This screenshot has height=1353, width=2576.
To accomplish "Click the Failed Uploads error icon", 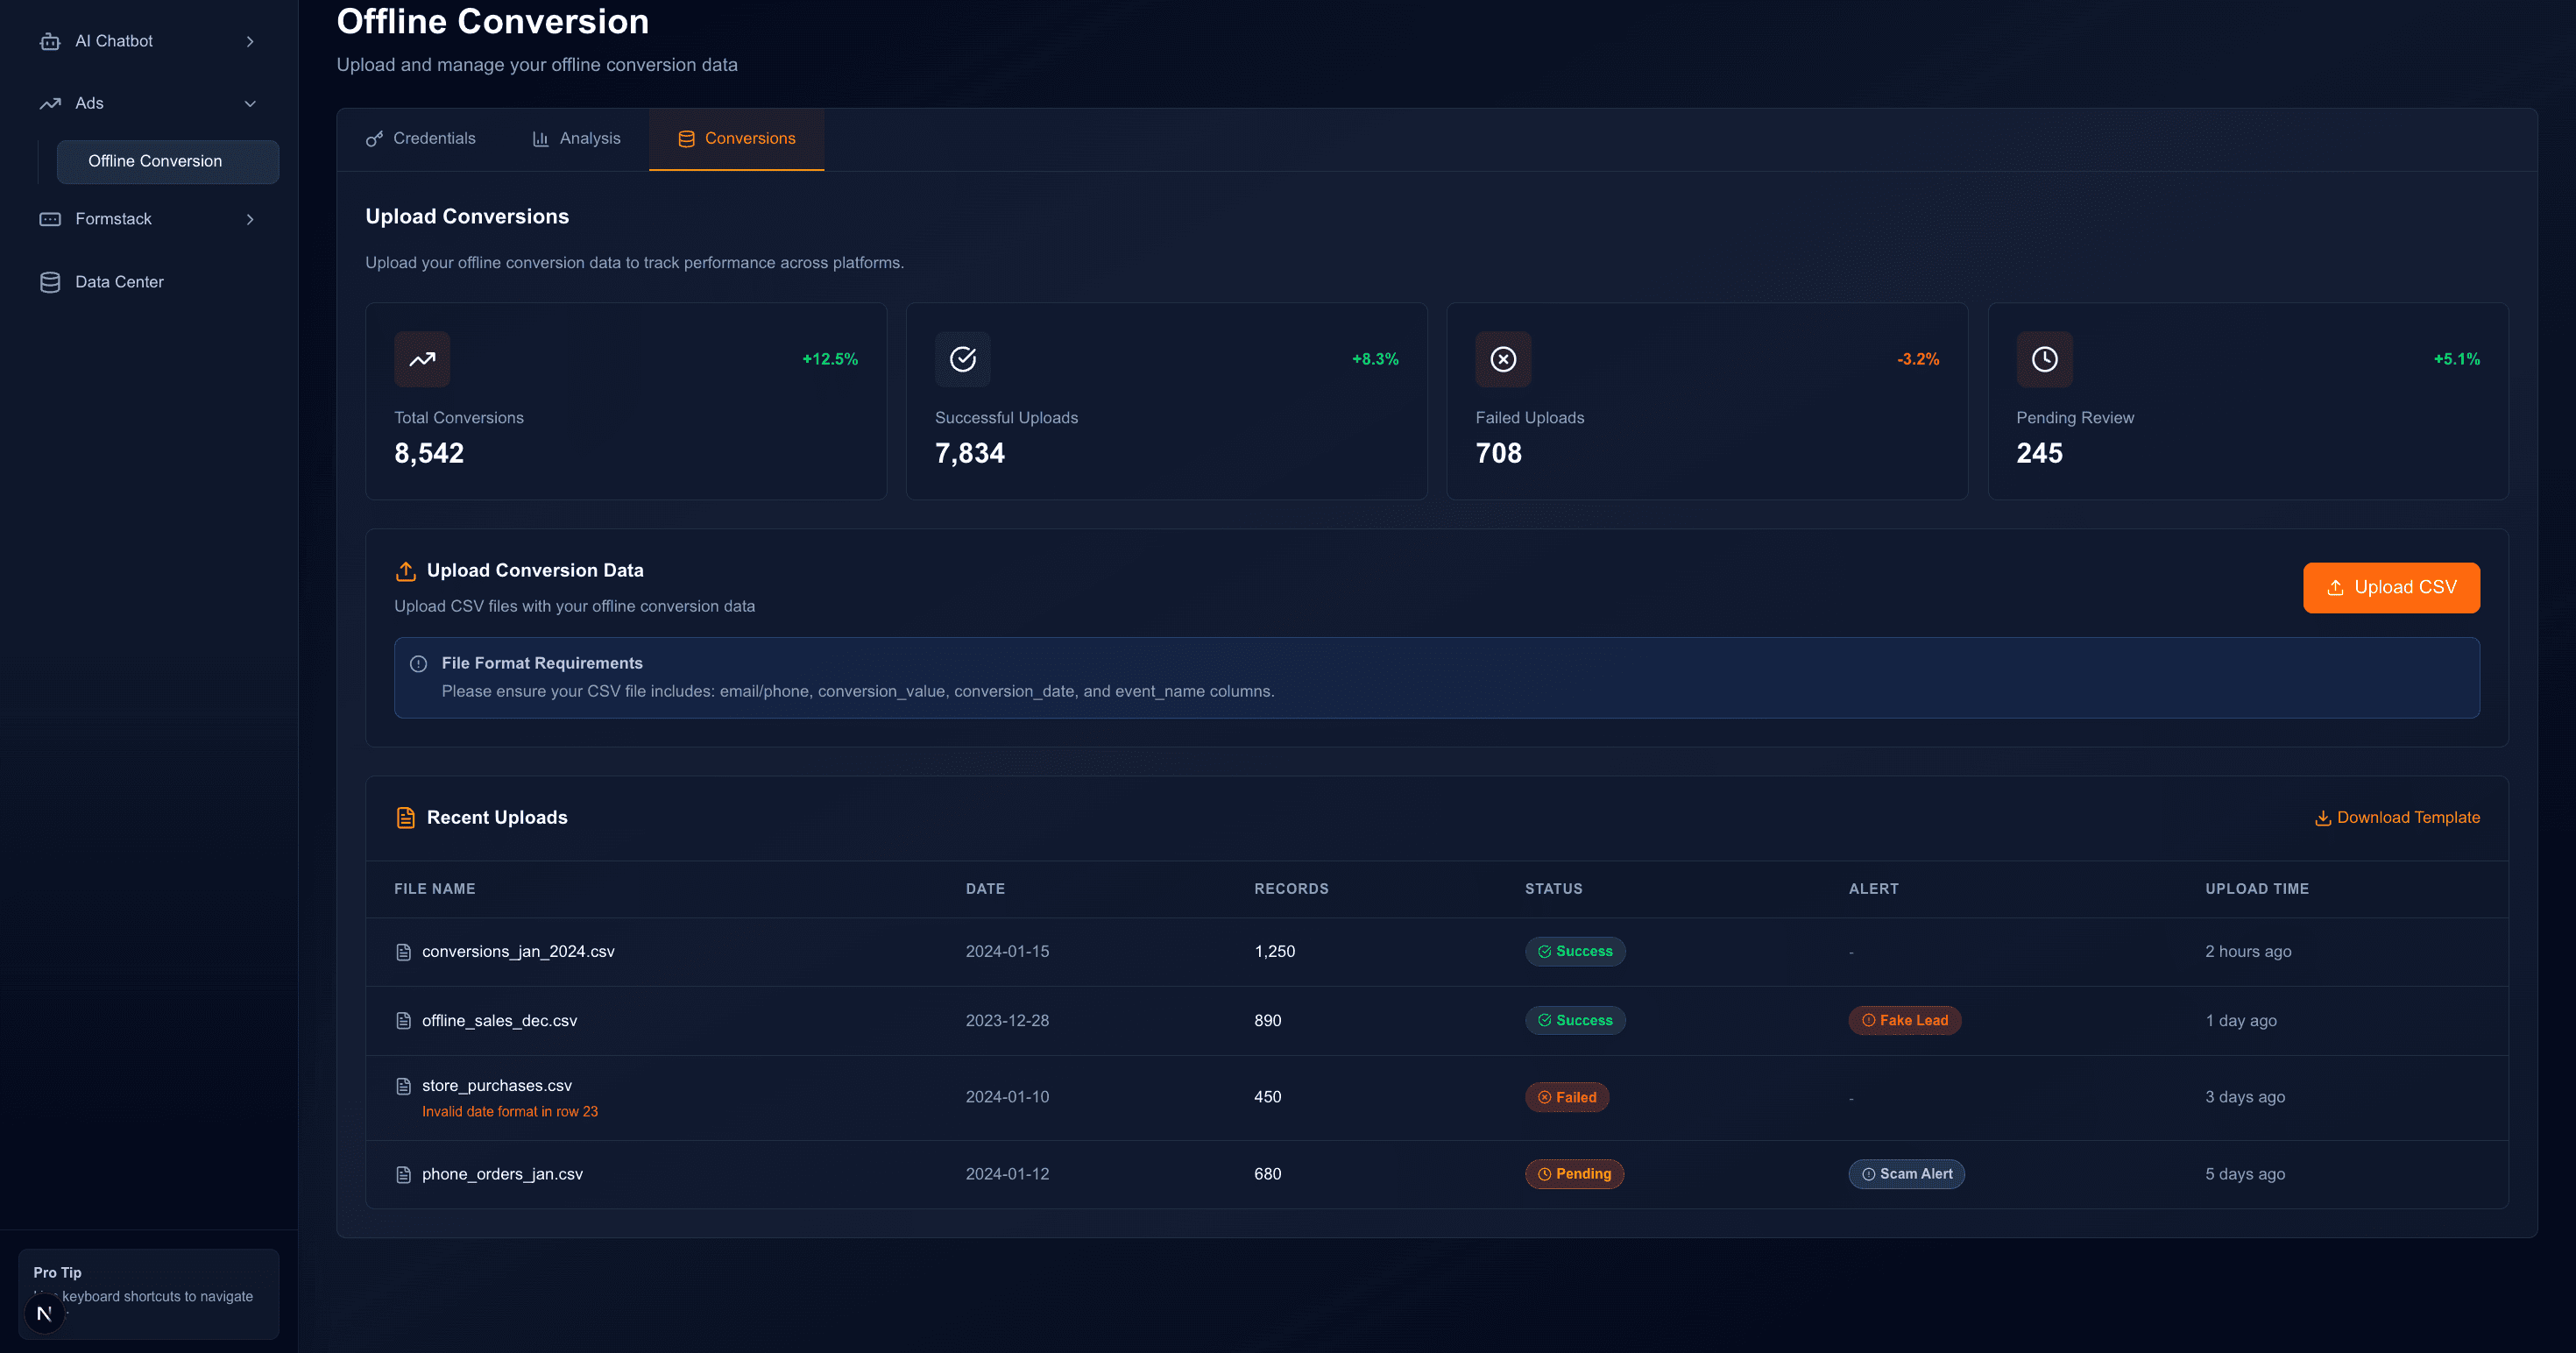I will 1503,359.
